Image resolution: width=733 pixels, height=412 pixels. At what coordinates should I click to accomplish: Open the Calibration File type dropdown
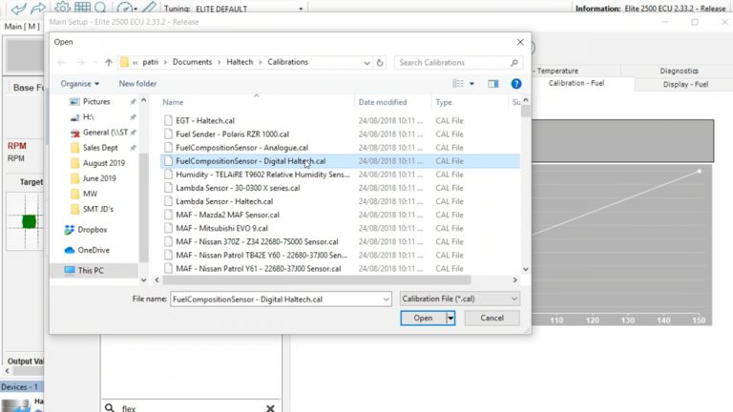coord(460,299)
